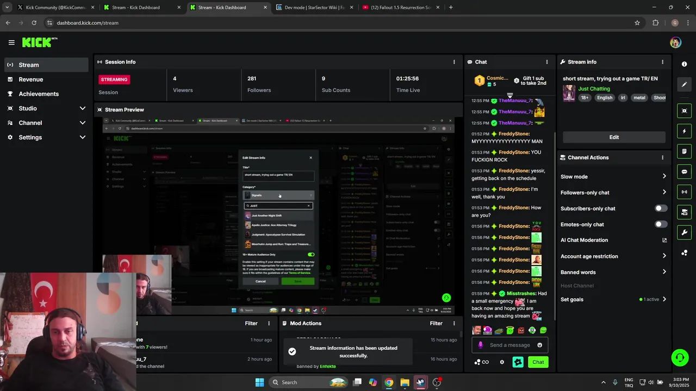The height and width of the screenshot is (391, 696).
Task: Open Chat panel three-dot options
Action: click(x=547, y=62)
